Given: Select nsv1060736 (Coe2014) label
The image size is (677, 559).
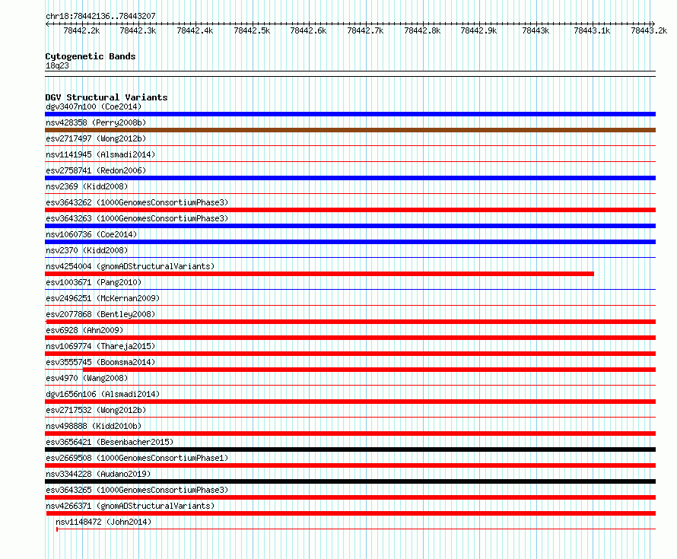Looking at the screenshot, I should (91, 234).
